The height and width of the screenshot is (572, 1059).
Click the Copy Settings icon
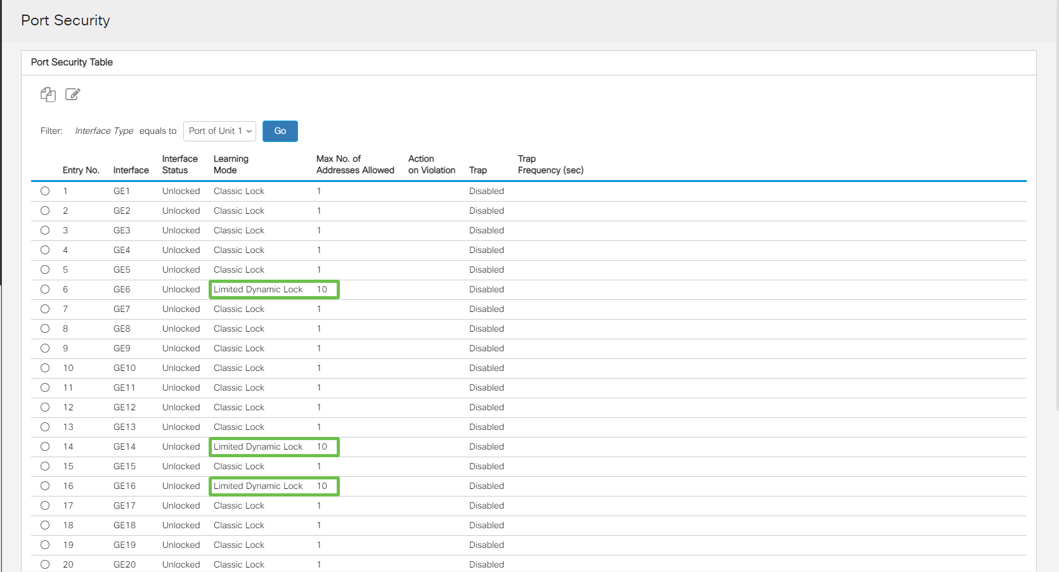(x=48, y=94)
